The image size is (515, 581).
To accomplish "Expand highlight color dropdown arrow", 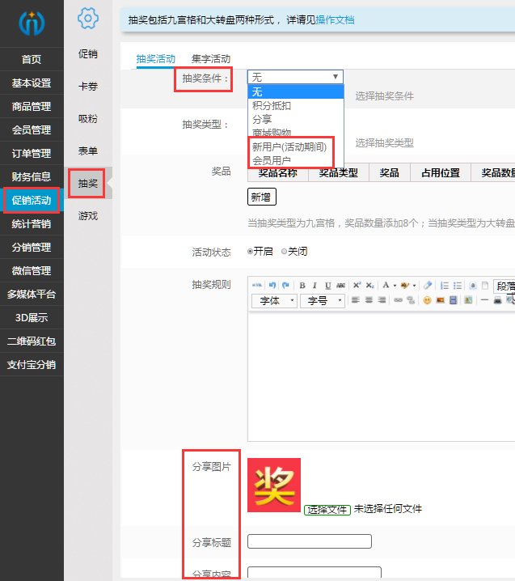I will pos(414,286).
